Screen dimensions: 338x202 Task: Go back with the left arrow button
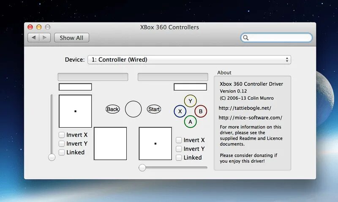[33, 38]
